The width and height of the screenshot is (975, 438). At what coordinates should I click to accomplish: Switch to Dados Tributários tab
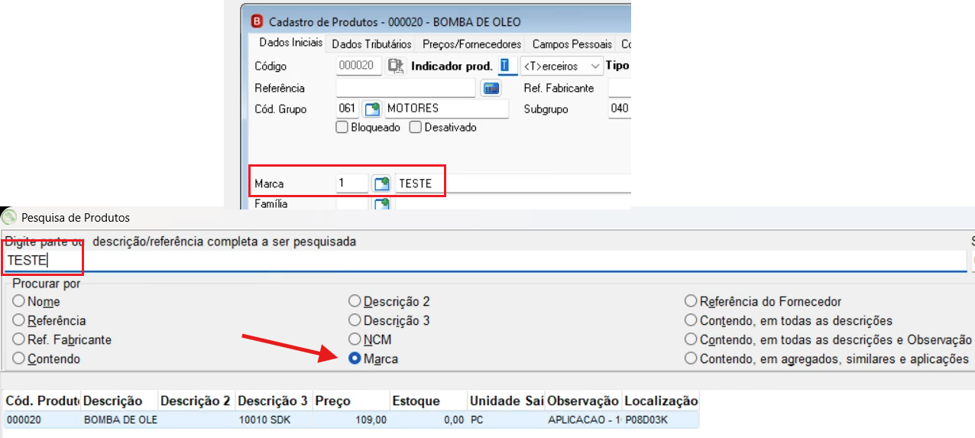(x=372, y=44)
